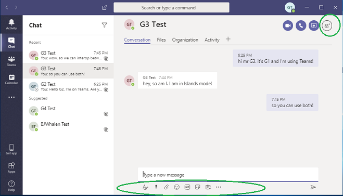This screenshot has width=343, height=196.
Task: Switch to the Conversation tab
Action: 137,40
